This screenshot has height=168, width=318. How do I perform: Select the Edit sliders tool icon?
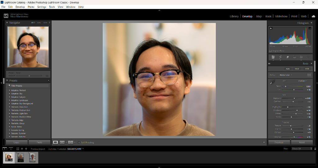(273, 57)
